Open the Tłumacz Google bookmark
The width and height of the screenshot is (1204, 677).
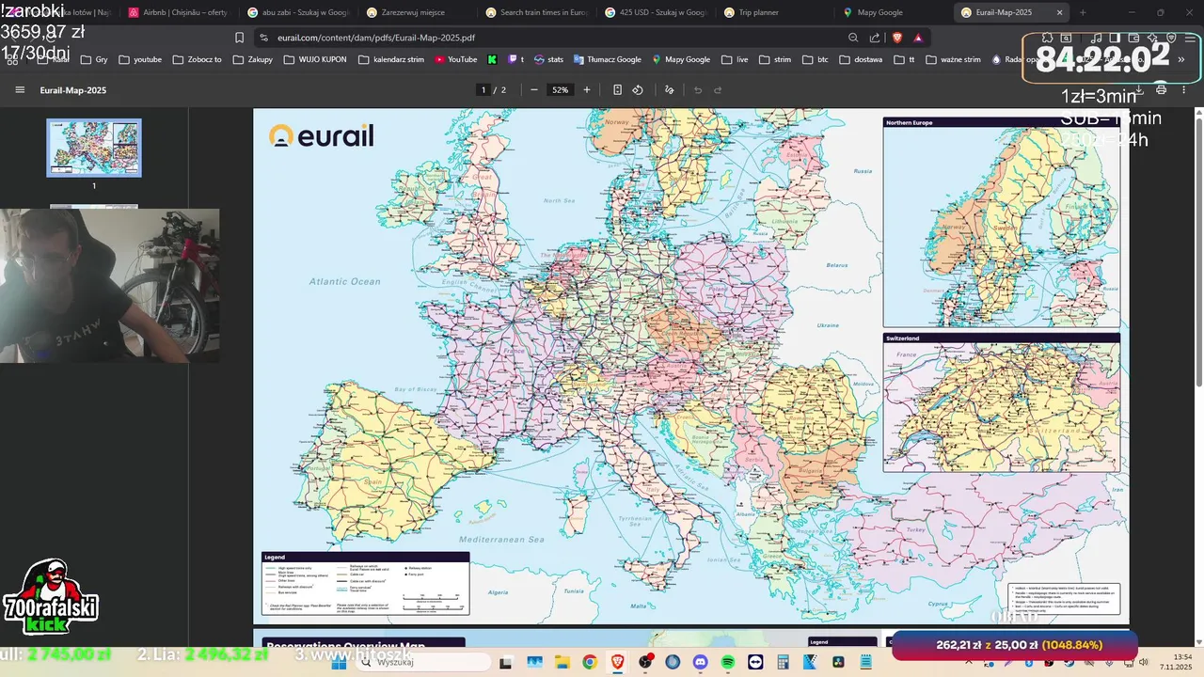tap(607, 59)
